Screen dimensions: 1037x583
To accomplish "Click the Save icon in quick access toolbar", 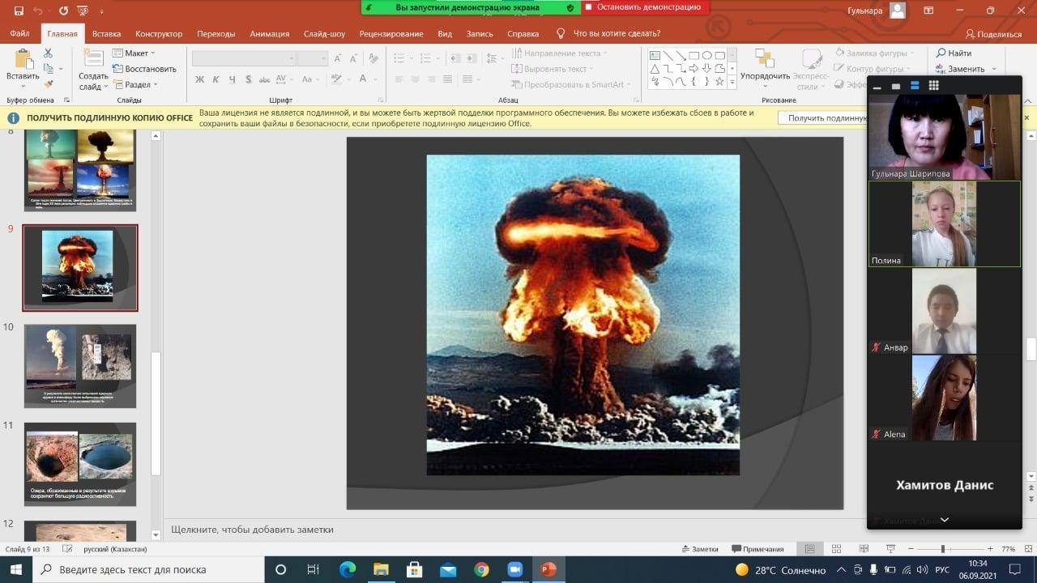I will (x=19, y=11).
